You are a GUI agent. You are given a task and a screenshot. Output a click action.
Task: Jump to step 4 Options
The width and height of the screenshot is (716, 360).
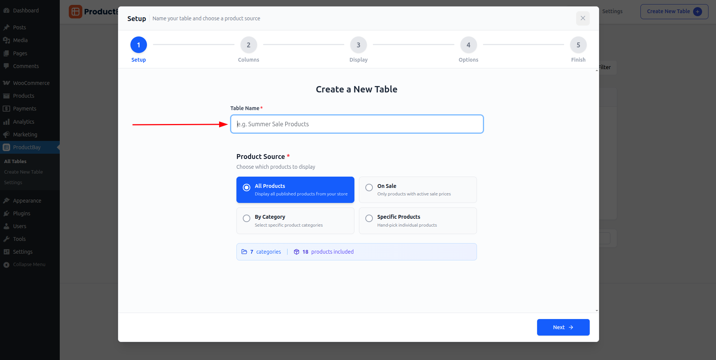pos(468,45)
